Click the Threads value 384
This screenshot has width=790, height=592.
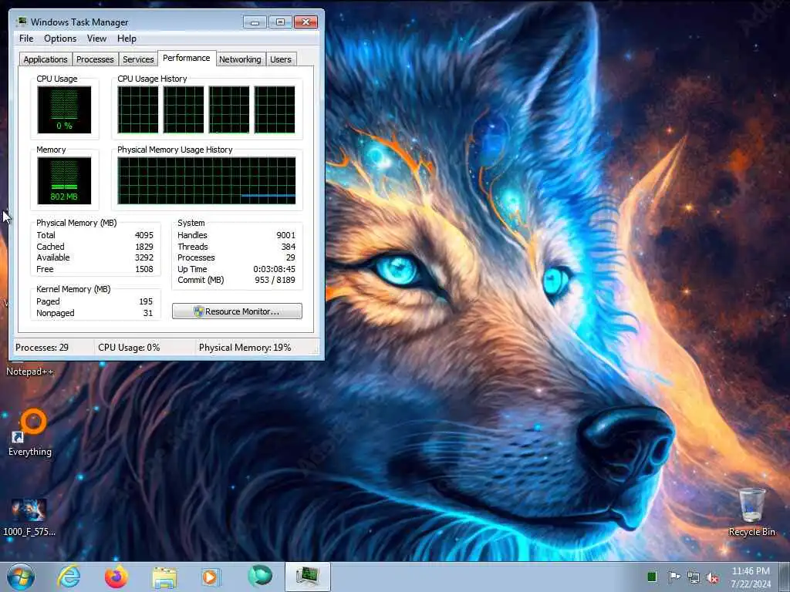click(289, 247)
